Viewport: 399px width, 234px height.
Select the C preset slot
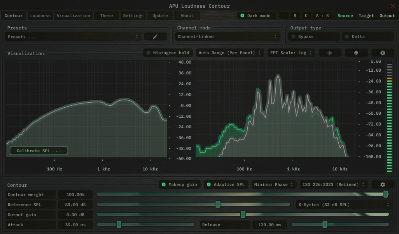pyautogui.click(x=306, y=15)
